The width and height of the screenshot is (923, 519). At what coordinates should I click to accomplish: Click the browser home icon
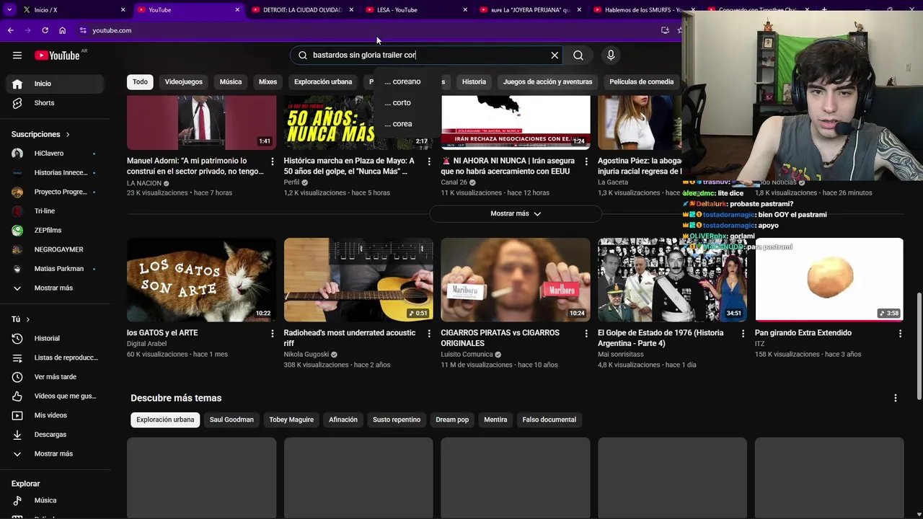pyautogui.click(x=63, y=30)
